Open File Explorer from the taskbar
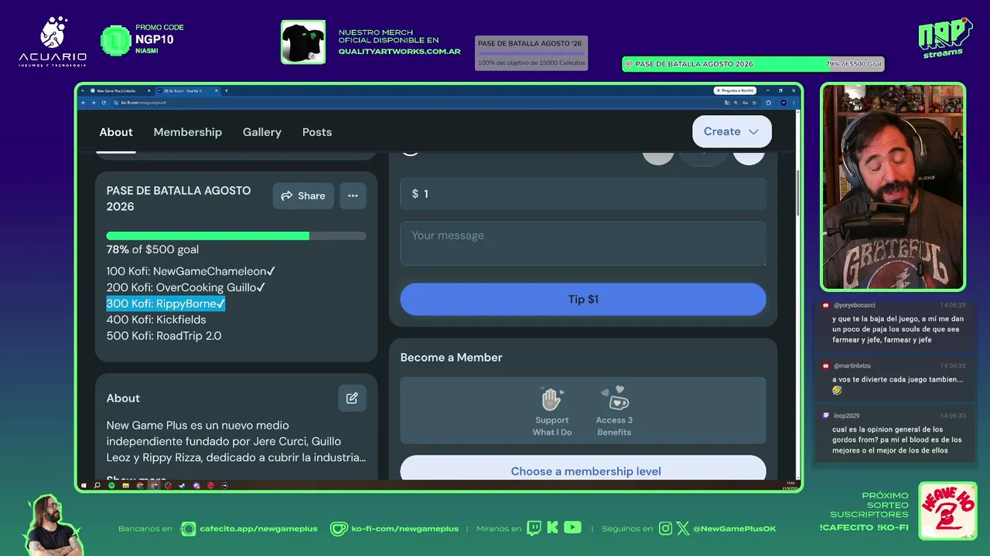 coord(125,486)
